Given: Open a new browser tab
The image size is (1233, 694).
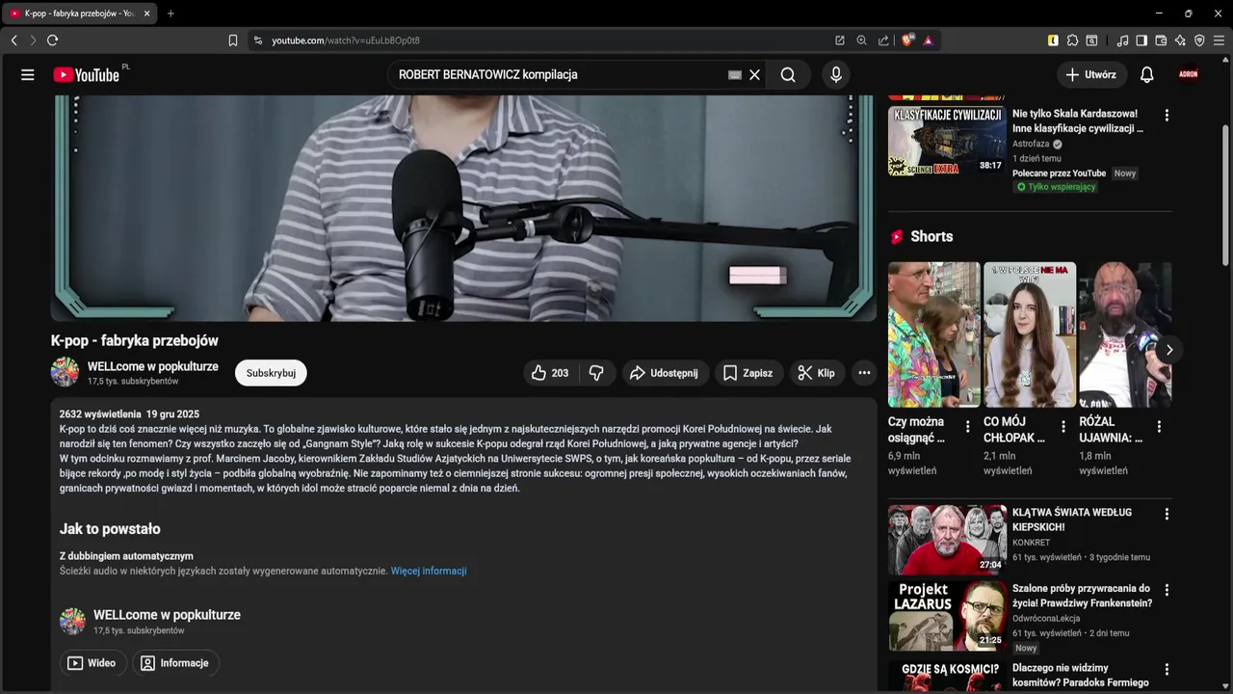Looking at the screenshot, I should [x=171, y=13].
